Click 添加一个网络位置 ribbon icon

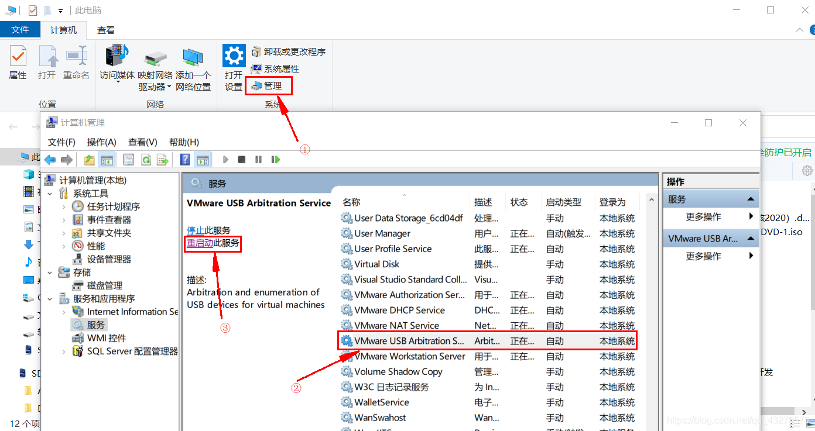pyautogui.click(x=193, y=69)
